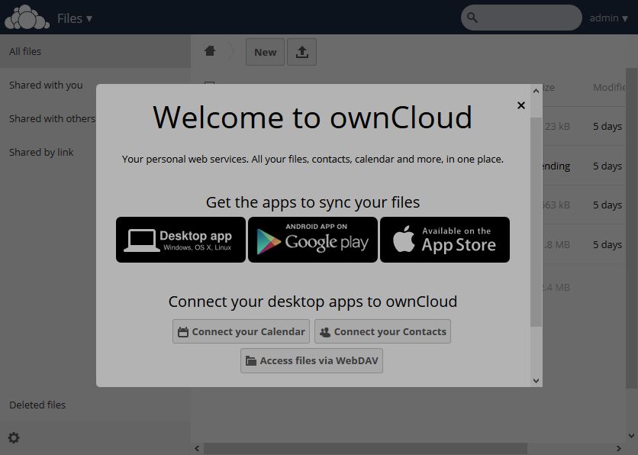Click the ownCloud cloud logo
Screen dimensions: 638x455
pos(27,18)
